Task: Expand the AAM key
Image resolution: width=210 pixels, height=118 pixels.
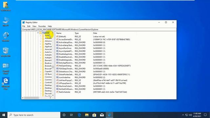Action: coord(40,36)
